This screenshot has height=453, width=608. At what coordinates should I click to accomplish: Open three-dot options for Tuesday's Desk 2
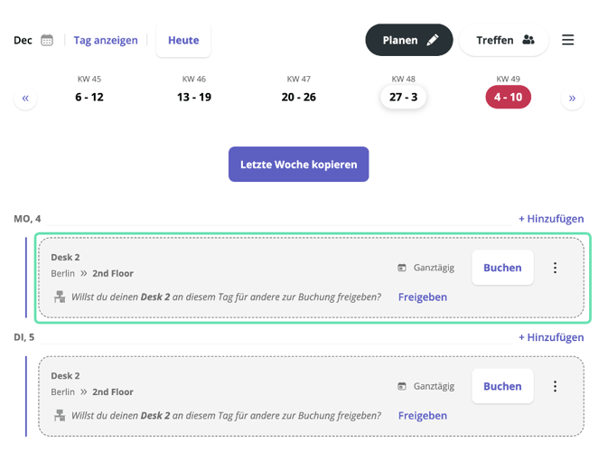pyautogui.click(x=555, y=386)
